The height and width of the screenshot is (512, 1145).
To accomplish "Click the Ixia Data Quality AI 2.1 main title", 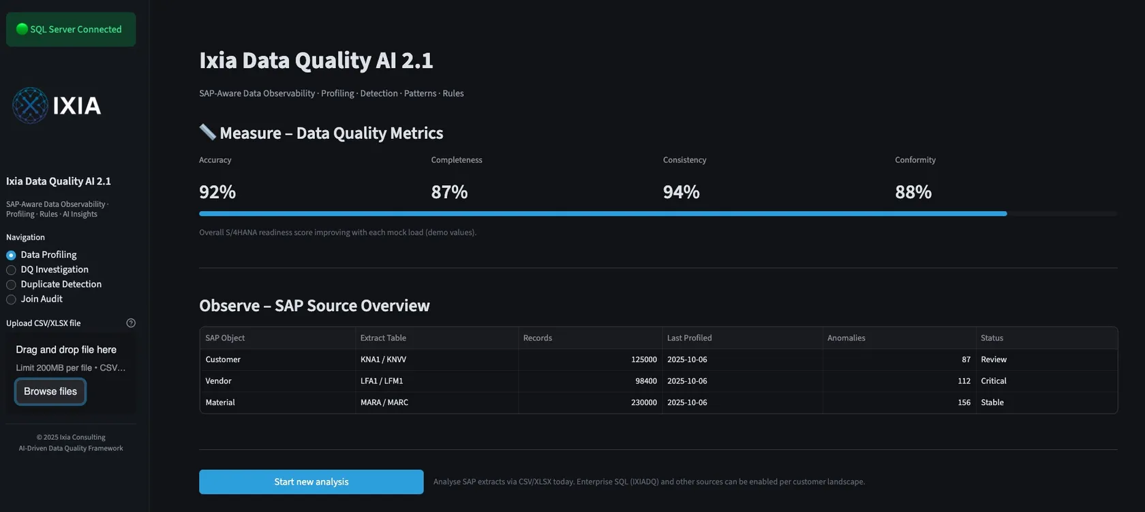I will pyautogui.click(x=316, y=60).
